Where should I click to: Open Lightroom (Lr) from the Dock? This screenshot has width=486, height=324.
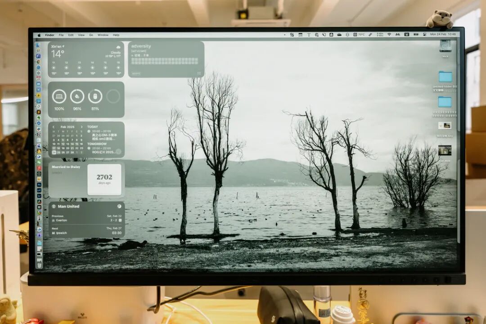coord(39,196)
